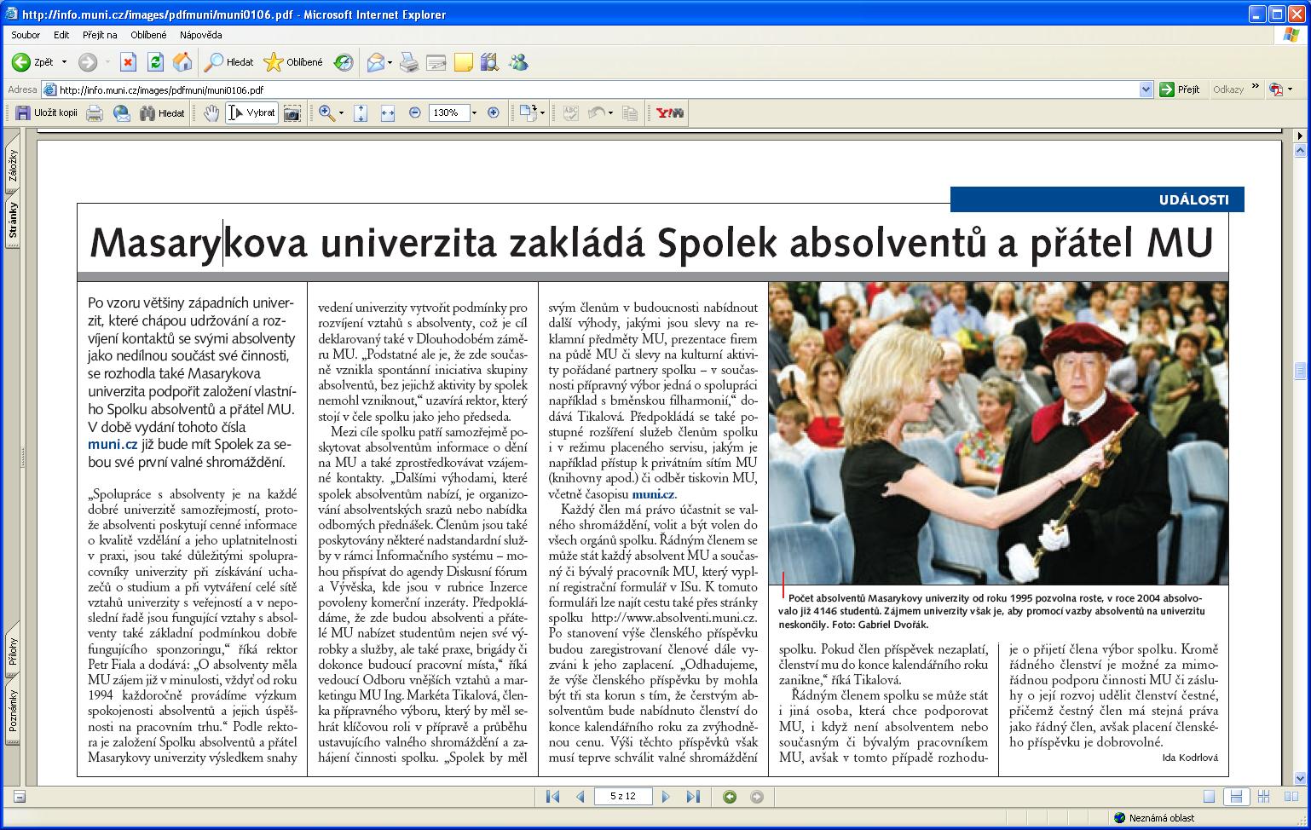Search the PDF with binoculars Hledat
Viewport: 1311px width, 830px height.
tap(162, 112)
